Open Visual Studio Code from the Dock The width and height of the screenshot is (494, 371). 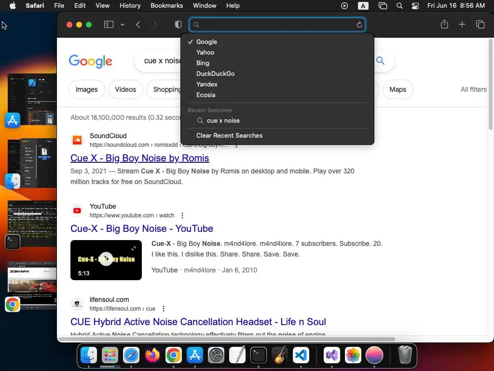(301, 355)
